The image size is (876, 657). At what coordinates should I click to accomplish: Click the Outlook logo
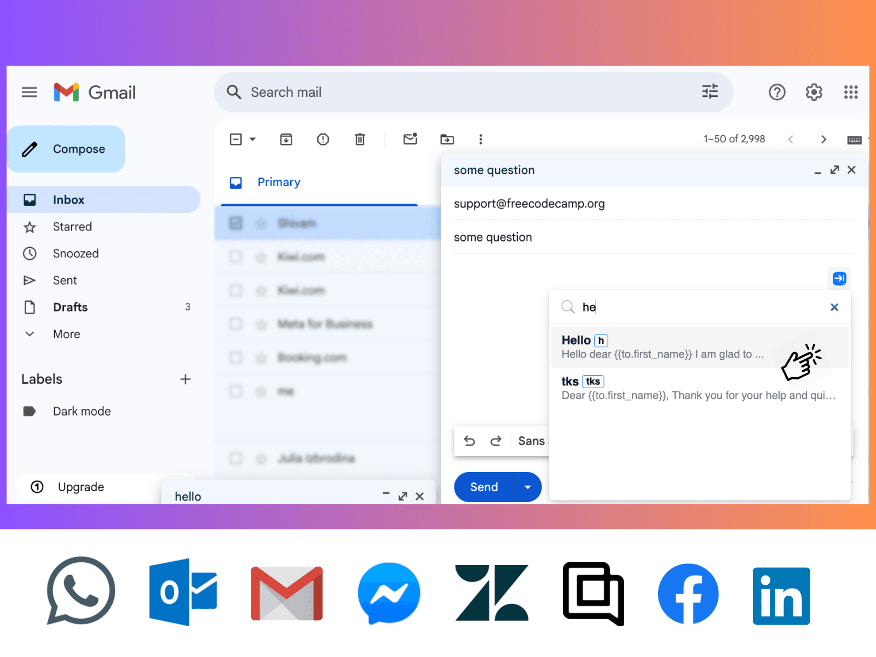point(183,592)
